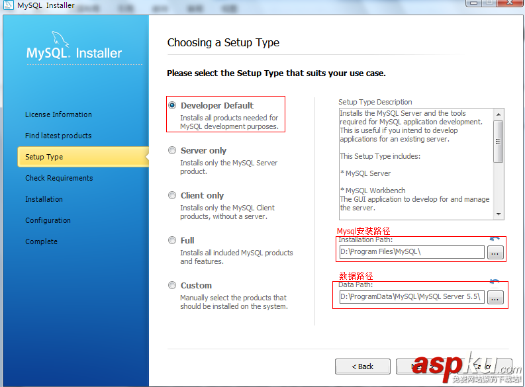Viewport: 525px width, 387px height.
Task: Click the Choosing a Setup Type heading
Action: pos(223,43)
